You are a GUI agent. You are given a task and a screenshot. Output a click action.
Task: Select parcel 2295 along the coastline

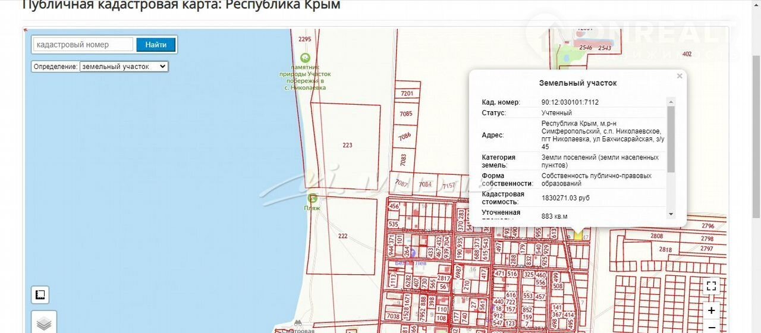(304, 39)
